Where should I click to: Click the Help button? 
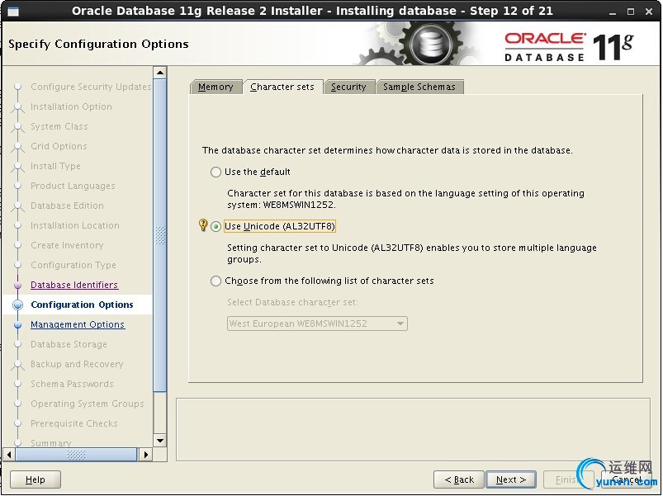(x=36, y=479)
